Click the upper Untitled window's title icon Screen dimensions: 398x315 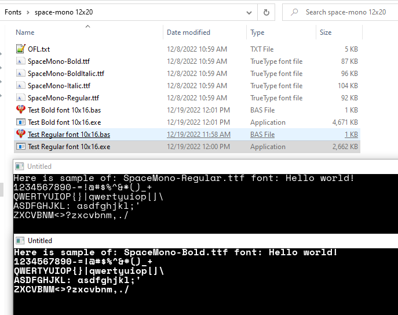pyautogui.click(x=20, y=166)
